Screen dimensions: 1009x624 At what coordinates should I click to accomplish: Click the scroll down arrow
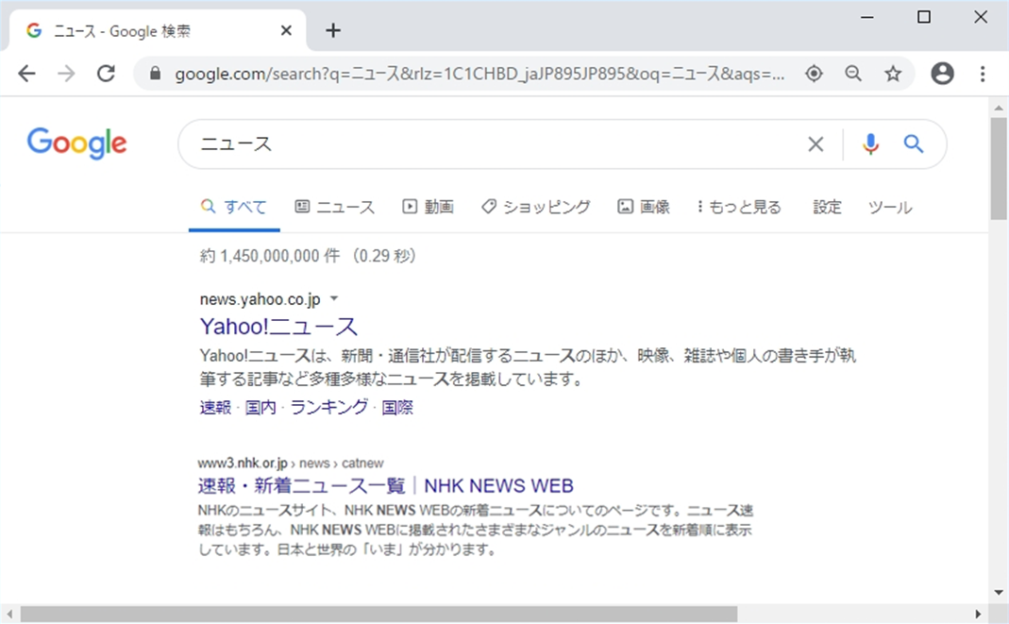pos(999,593)
